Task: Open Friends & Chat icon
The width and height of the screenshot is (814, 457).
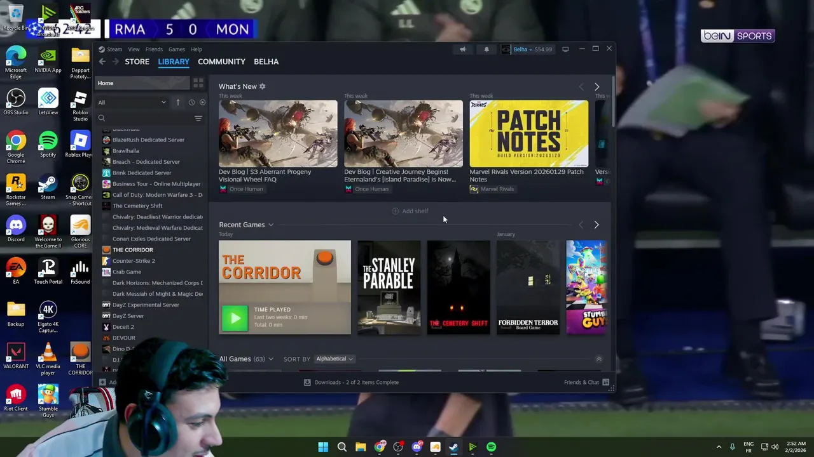Action: point(605,382)
